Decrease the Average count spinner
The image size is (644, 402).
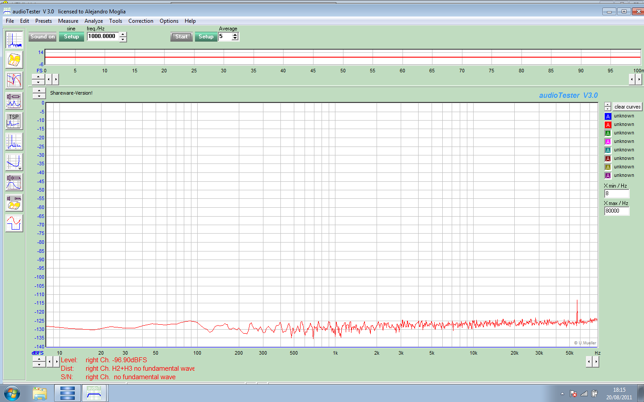(235, 39)
